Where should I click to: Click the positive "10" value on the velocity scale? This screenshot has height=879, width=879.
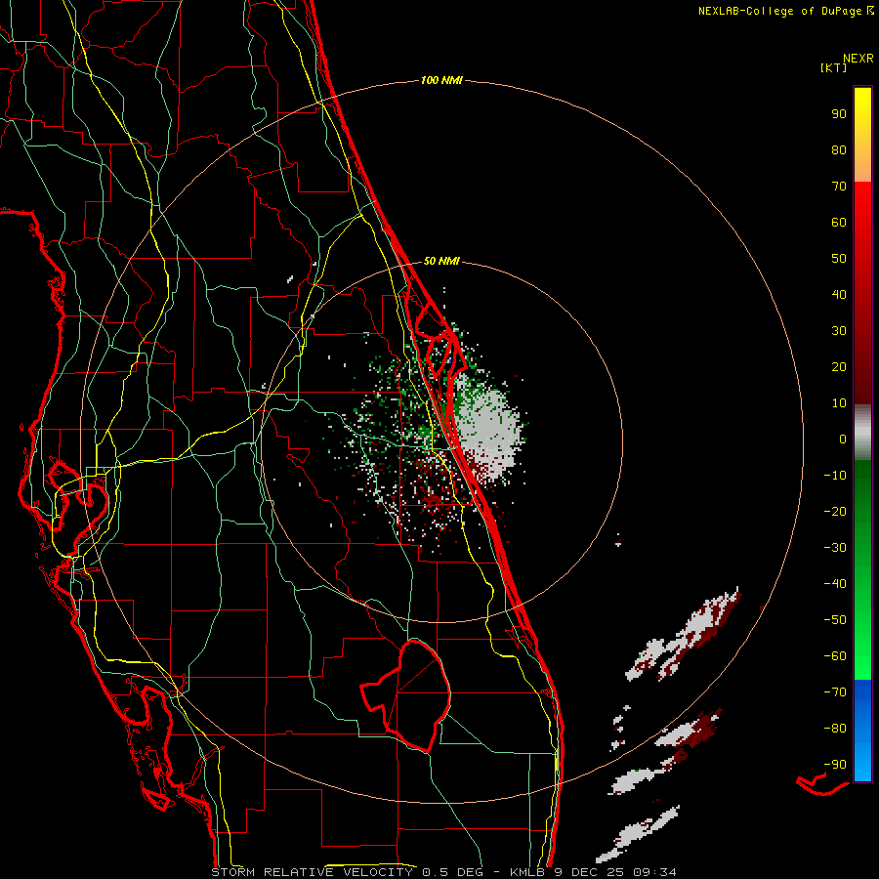click(839, 403)
